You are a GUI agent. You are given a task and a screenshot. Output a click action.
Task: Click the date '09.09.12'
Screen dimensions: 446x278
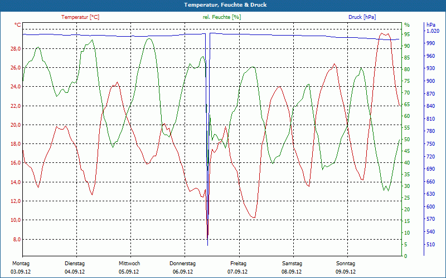click(x=346, y=272)
